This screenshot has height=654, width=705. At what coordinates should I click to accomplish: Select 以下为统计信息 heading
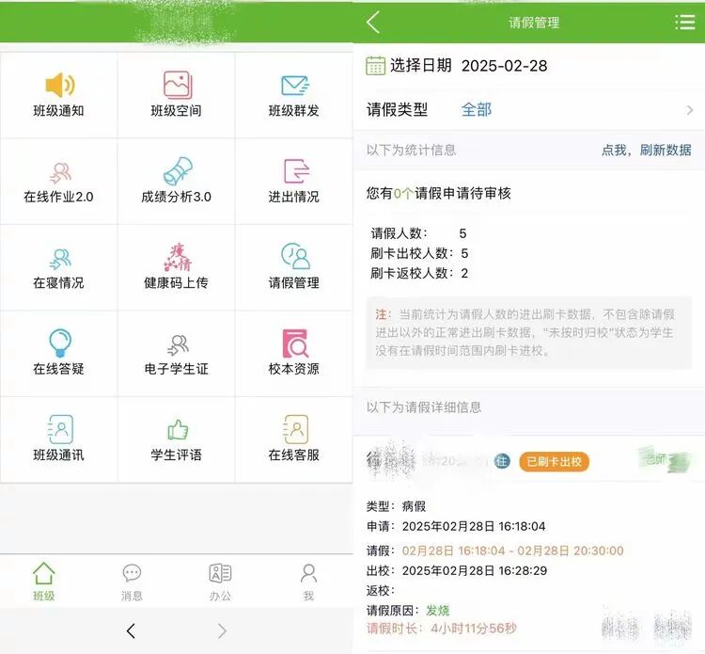coord(411,150)
